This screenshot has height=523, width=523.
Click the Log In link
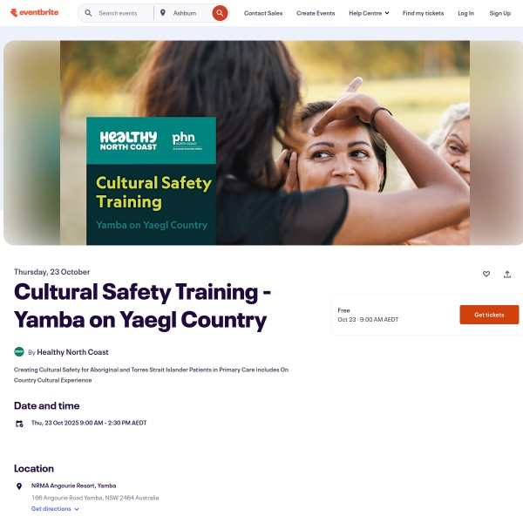pos(465,13)
